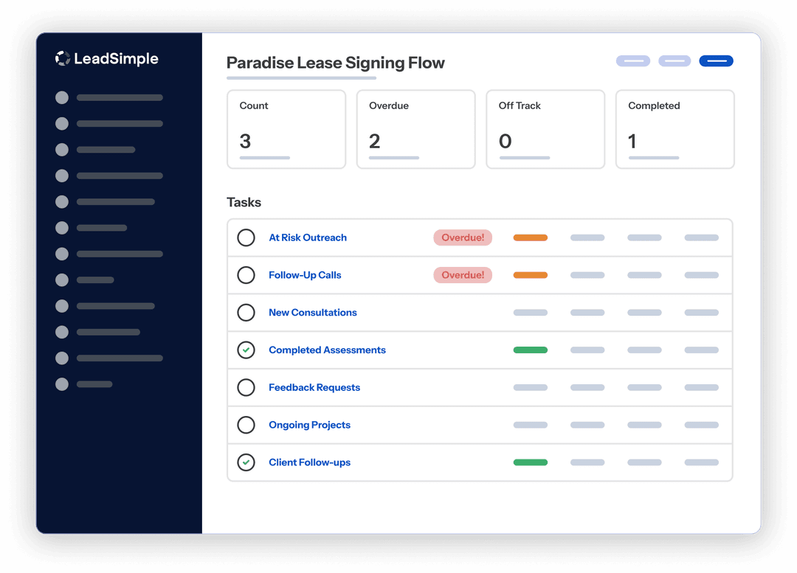Click the leftmost light pill button in header
The image size is (797, 573).
pyautogui.click(x=632, y=61)
